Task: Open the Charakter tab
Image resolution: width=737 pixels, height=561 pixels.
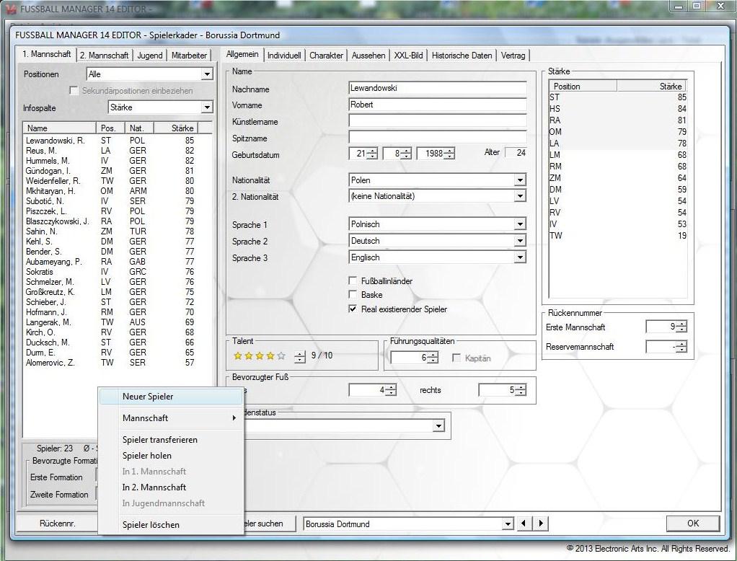Action: 326,55
